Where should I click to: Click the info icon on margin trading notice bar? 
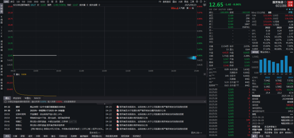tap(6, 101)
